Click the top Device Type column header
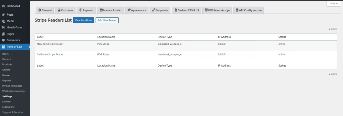Viewport: 343px width, 116px height. 165,37
